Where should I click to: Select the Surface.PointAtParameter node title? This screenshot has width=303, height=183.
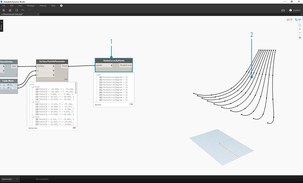point(52,61)
